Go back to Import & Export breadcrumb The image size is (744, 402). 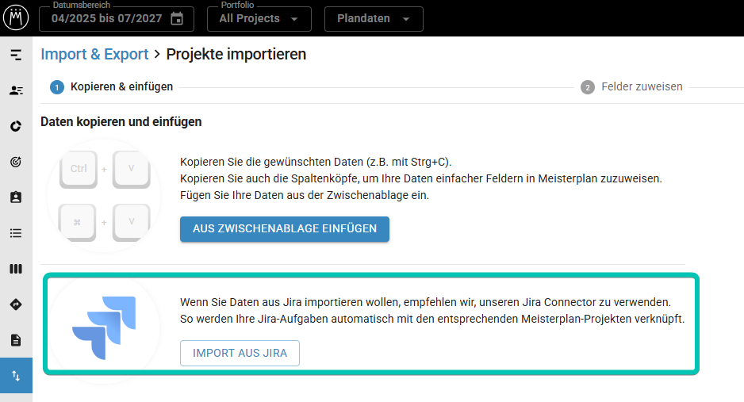[94, 54]
